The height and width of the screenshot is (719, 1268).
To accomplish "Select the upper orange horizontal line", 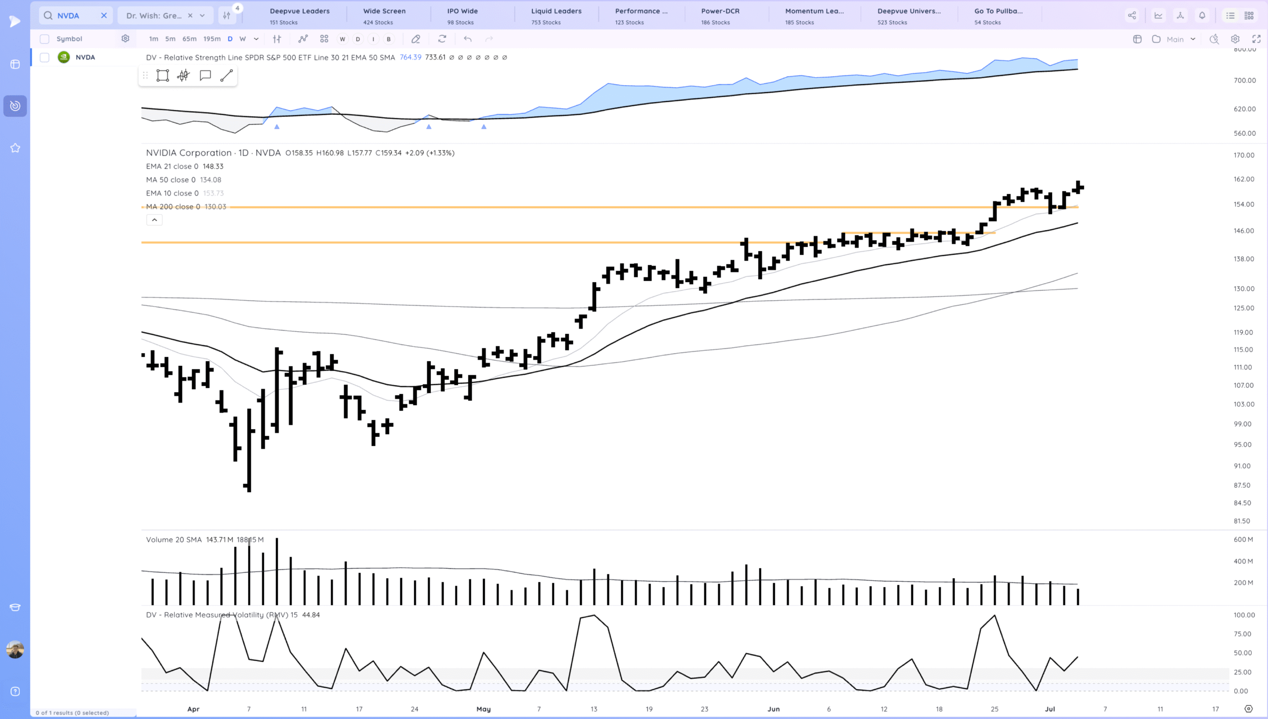I will pyautogui.click(x=610, y=207).
